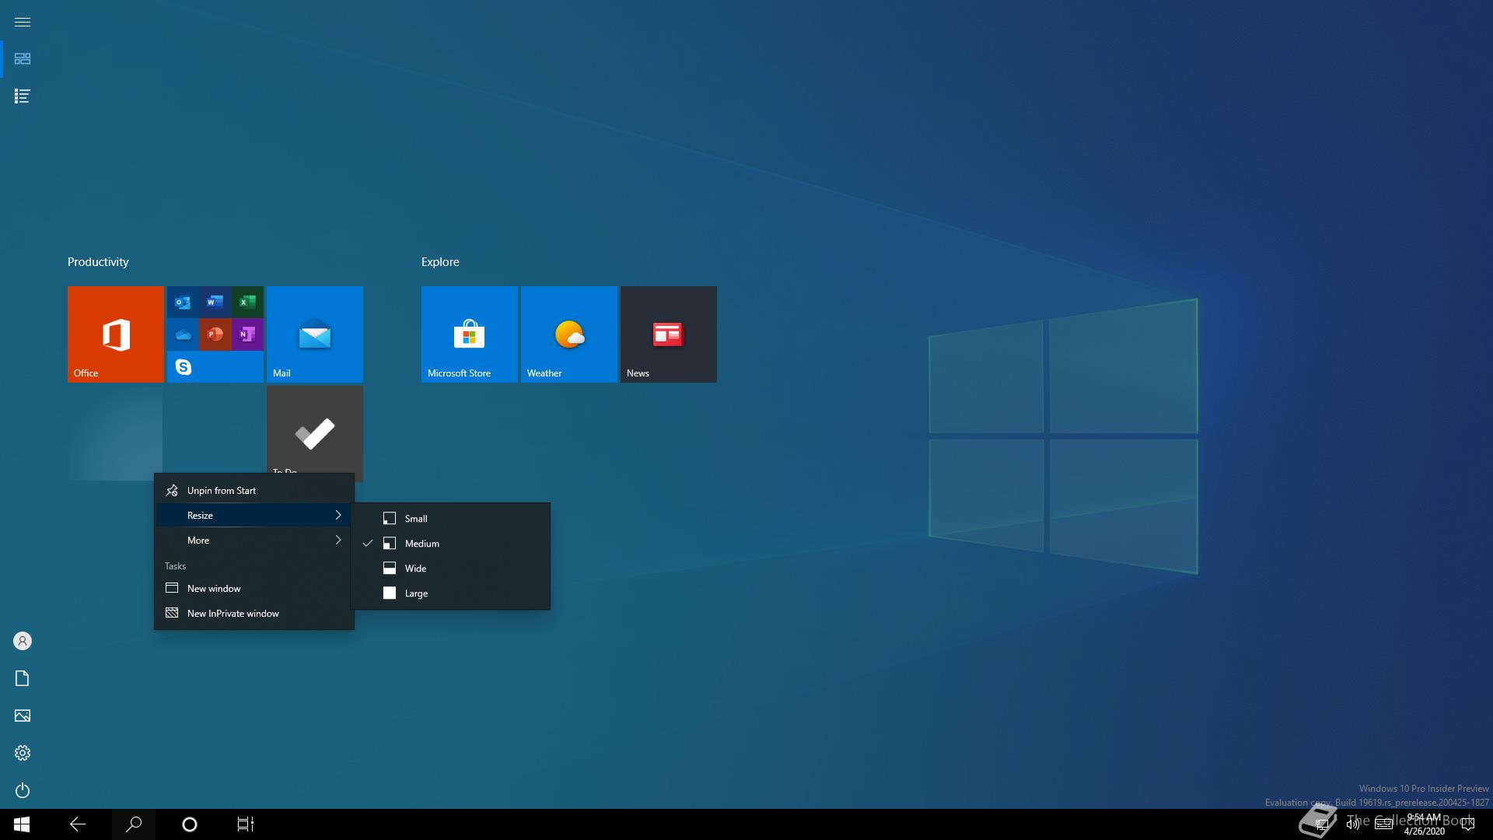Open Task View on taskbar
Screen dimensions: 1493x840
point(246,824)
